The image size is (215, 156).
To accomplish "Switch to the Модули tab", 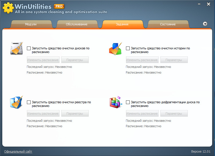I will tap(31, 24).
